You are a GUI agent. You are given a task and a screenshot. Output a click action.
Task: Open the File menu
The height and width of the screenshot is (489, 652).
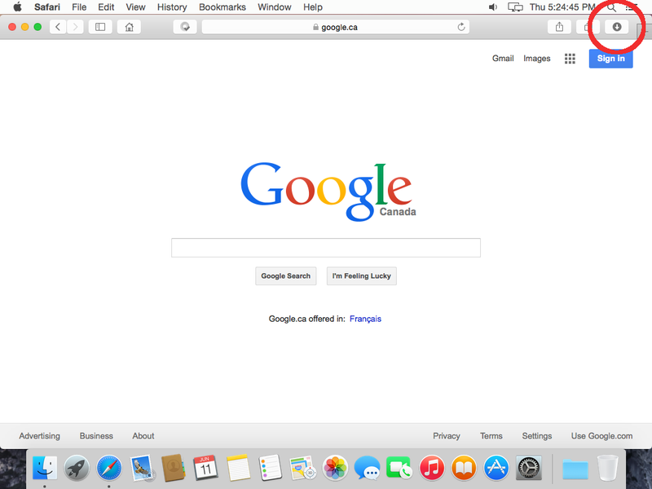79,7
